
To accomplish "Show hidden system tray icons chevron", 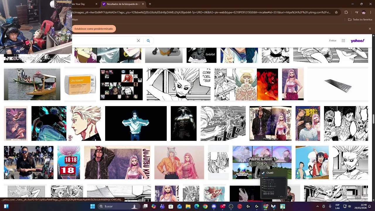I will [317, 206].
